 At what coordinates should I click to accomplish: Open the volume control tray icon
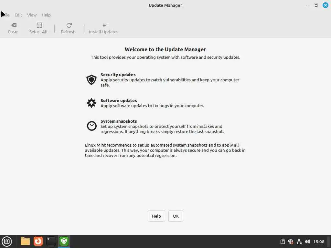click(307, 242)
